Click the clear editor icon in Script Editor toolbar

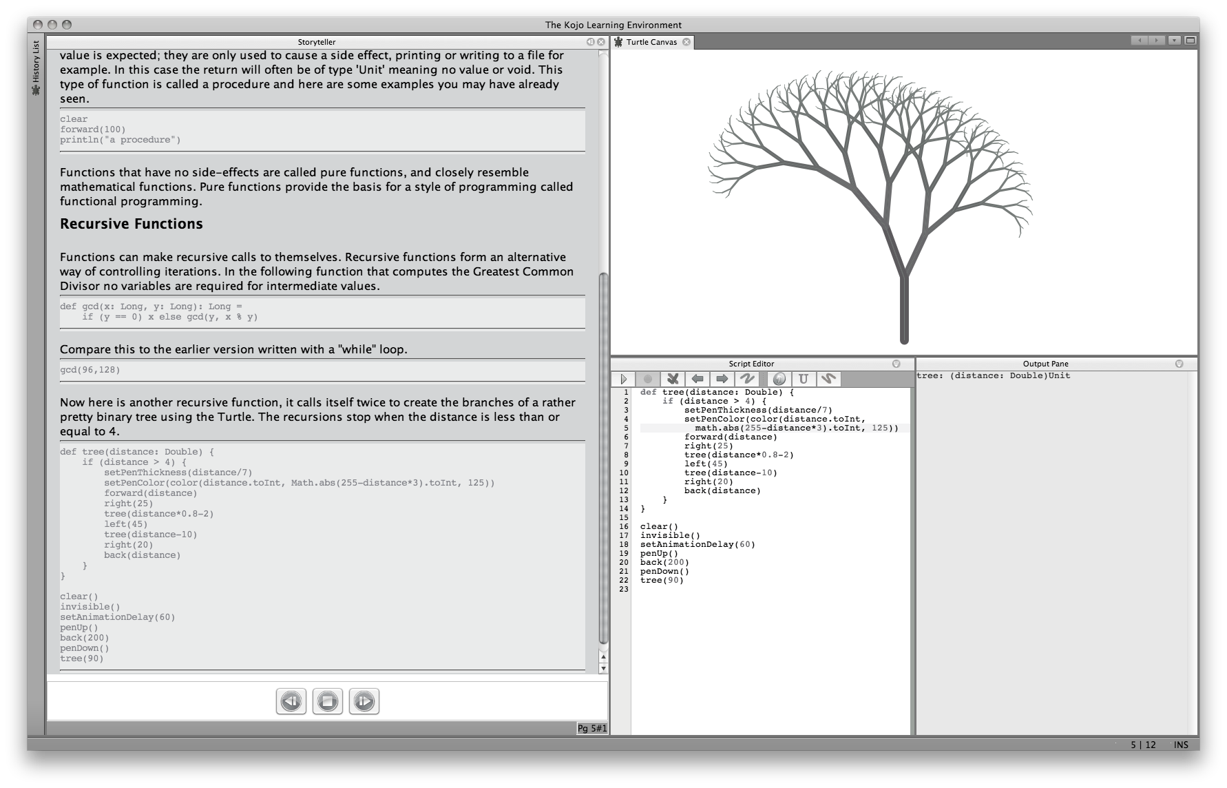[673, 379]
